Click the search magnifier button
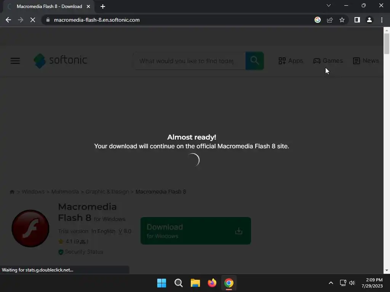The height and width of the screenshot is (292, 390). click(255, 61)
